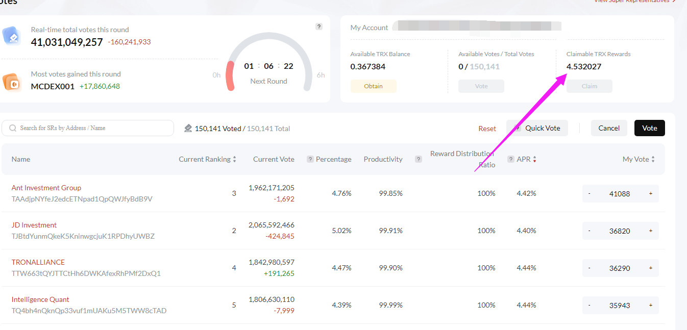Click the Name column header
687x330 pixels.
tap(21, 159)
